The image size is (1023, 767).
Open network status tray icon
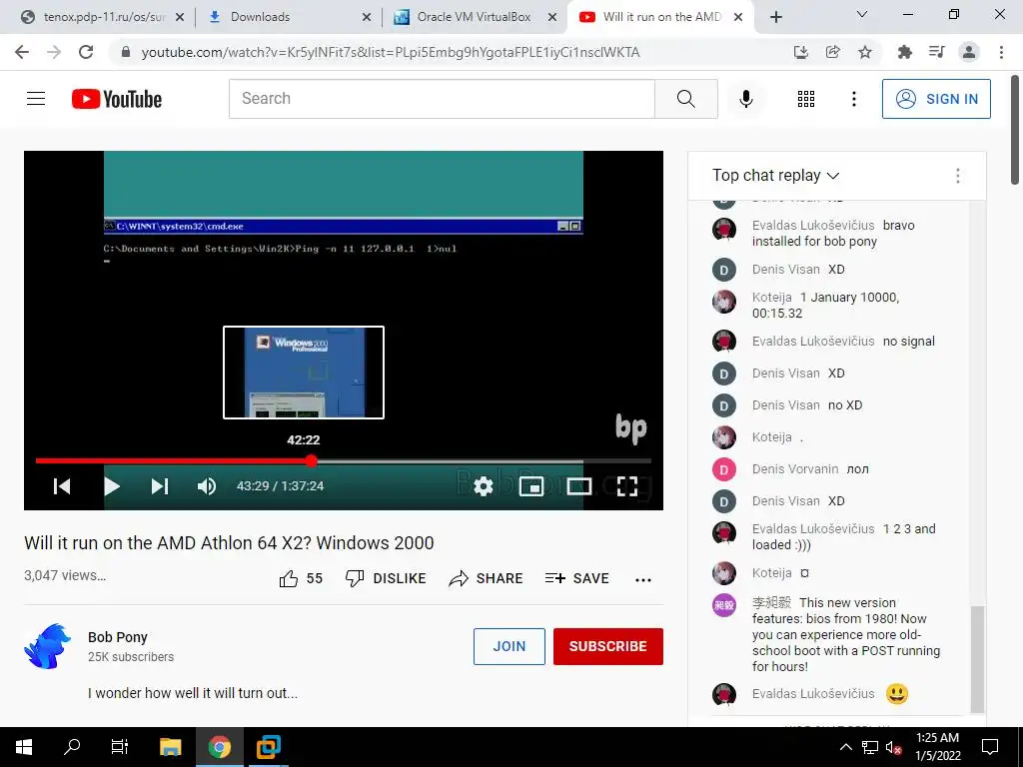[x=870, y=747]
